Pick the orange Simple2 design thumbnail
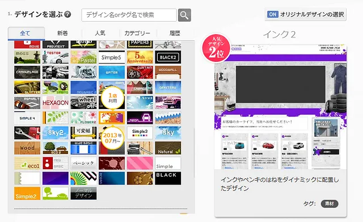Viewport: 363px width, 222px height. click(27, 193)
